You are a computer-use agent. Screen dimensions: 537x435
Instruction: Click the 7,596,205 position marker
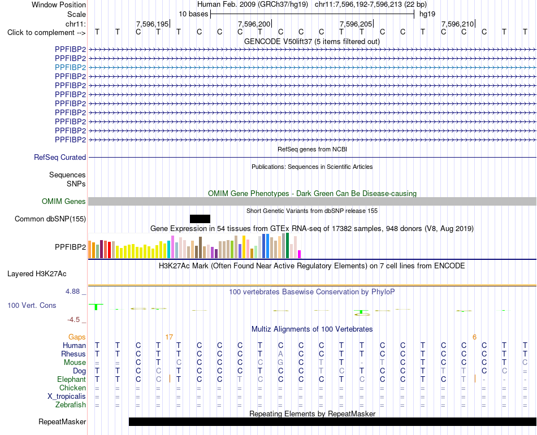[356, 24]
